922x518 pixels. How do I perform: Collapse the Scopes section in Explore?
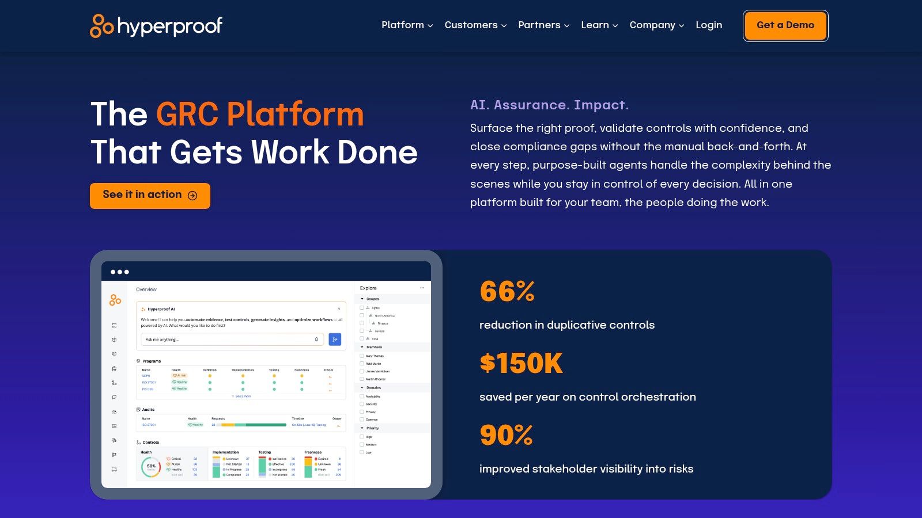pyautogui.click(x=362, y=299)
